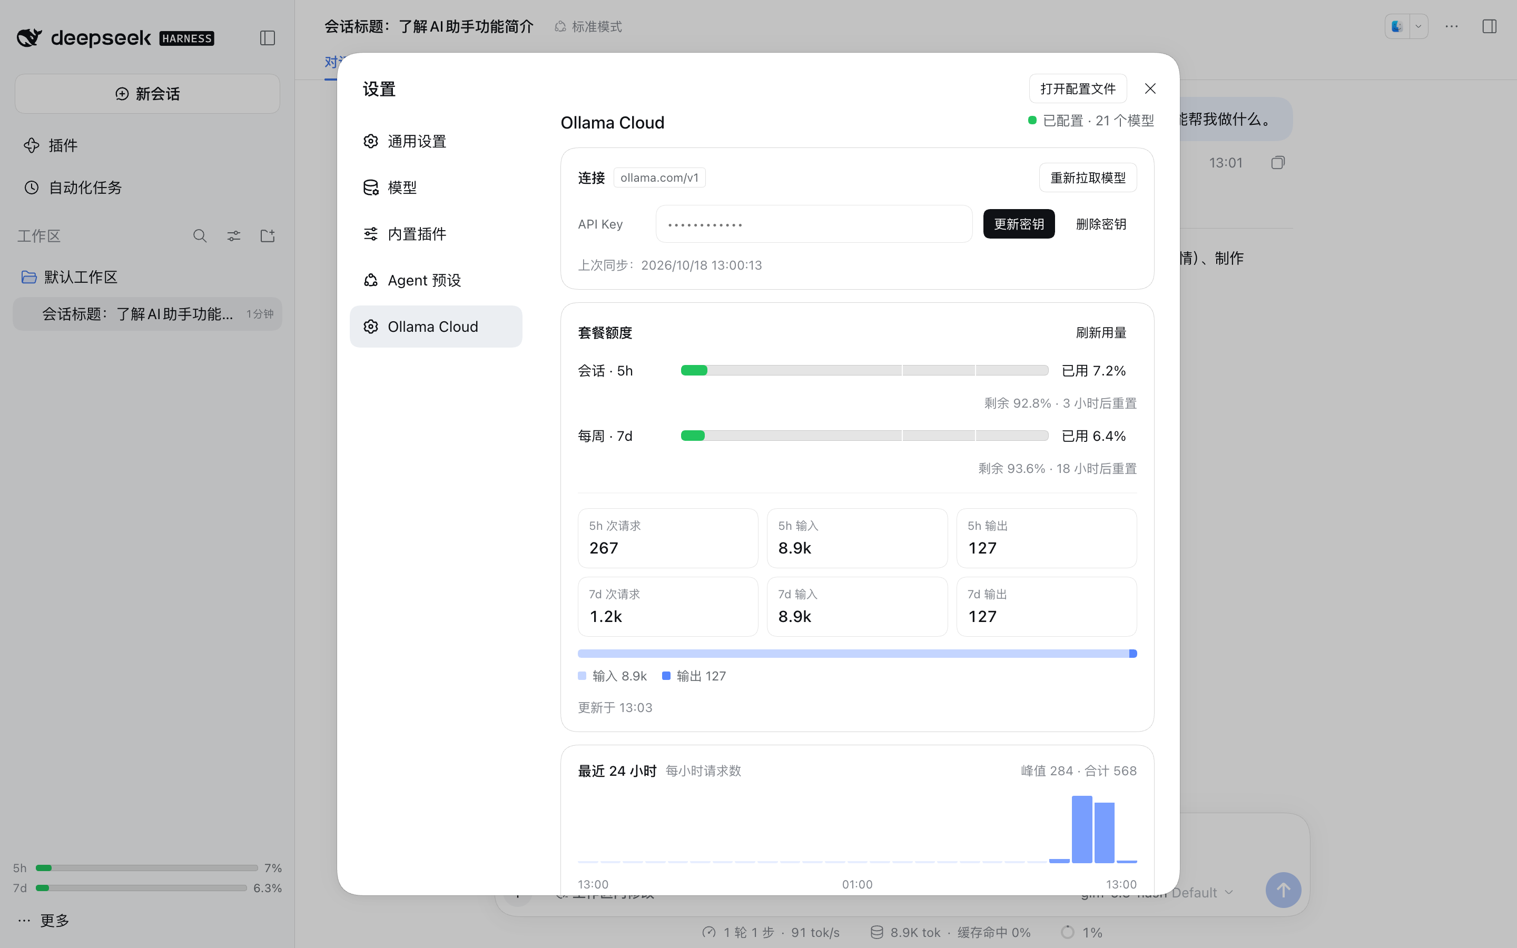
Task: Open 通用设置 settings section
Action: pos(436,141)
